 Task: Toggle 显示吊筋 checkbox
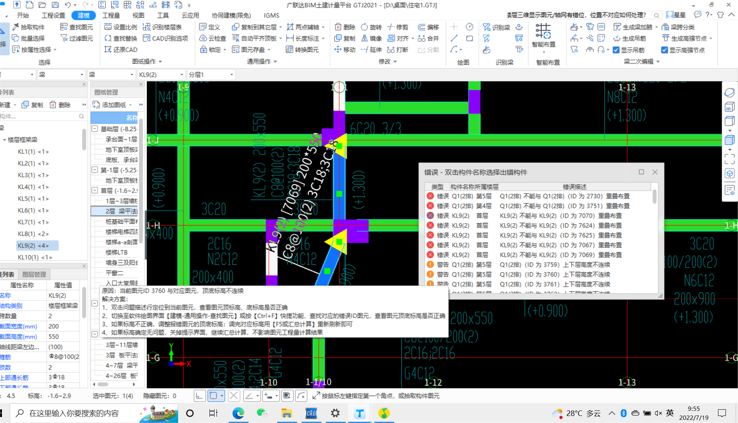[x=616, y=50]
